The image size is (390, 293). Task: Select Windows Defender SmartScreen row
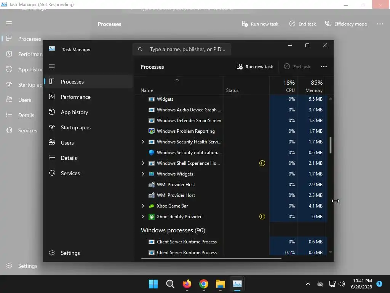click(x=231, y=120)
